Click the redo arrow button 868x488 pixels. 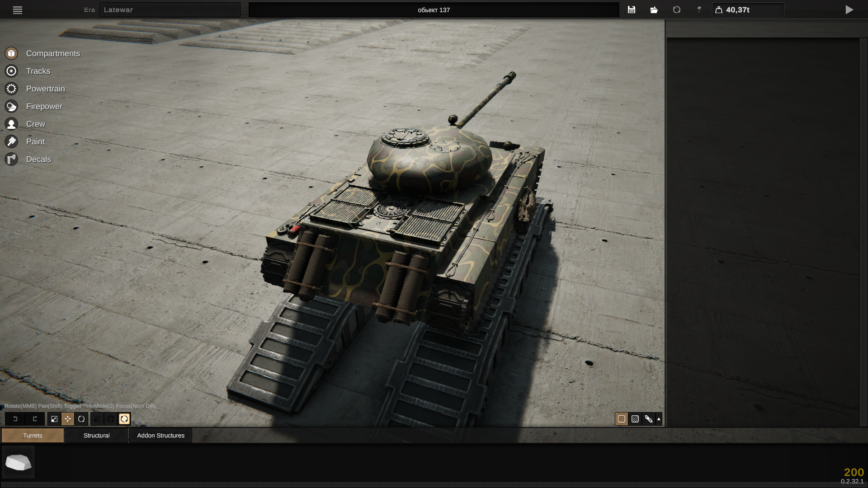pyautogui.click(x=35, y=419)
